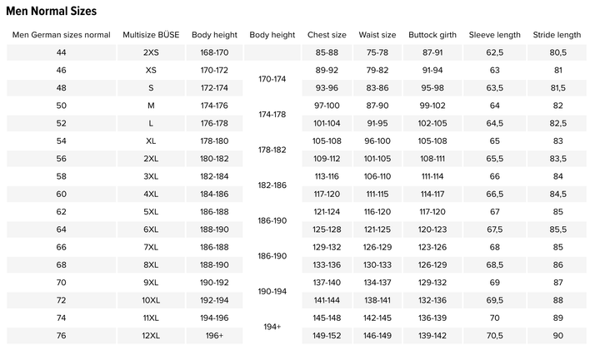Click the Men German sizes normal header
This screenshot has width=600, height=355.
(x=61, y=35)
